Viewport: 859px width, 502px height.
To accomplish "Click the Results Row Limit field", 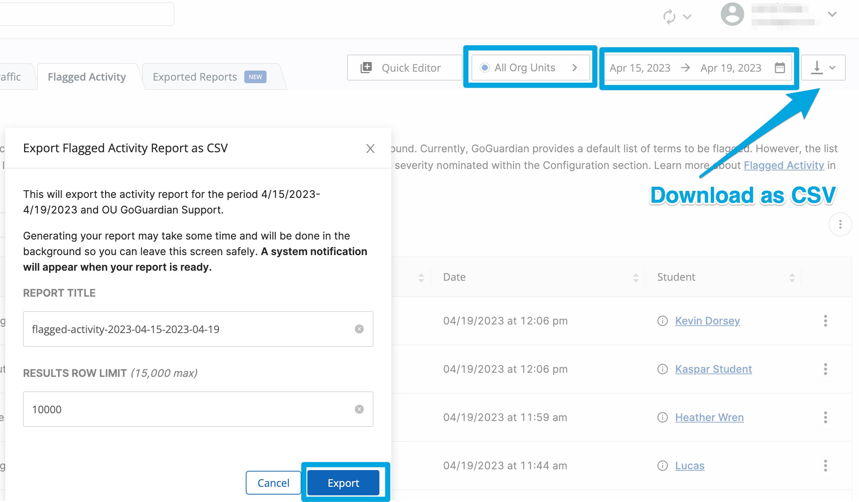I will (198, 409).
